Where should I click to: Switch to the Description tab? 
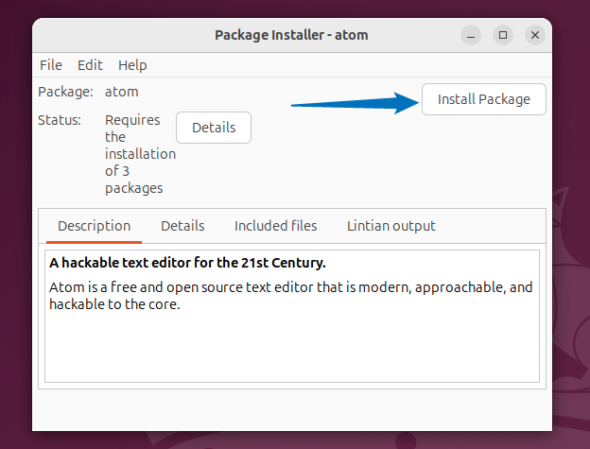pos(94,226)
